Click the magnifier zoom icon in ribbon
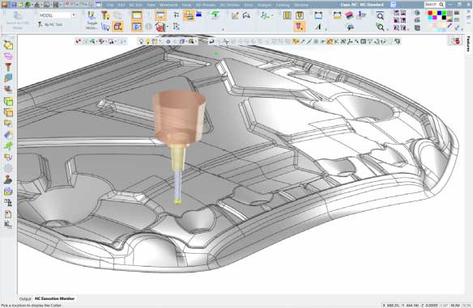 tap(380, 16)
